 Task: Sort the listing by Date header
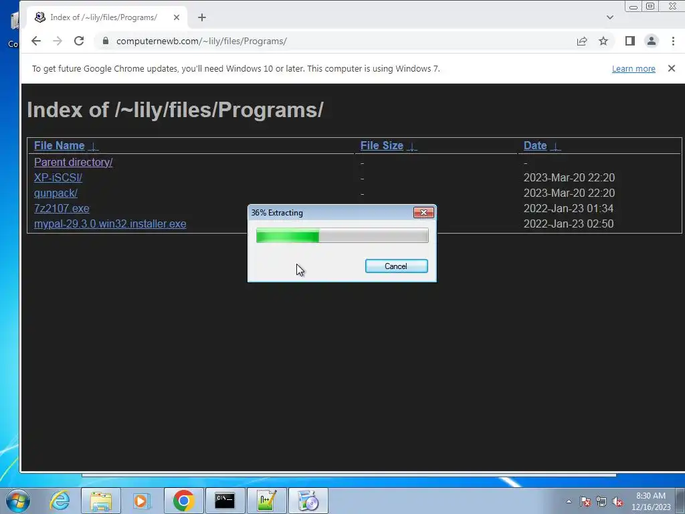[x=535, y=145]
